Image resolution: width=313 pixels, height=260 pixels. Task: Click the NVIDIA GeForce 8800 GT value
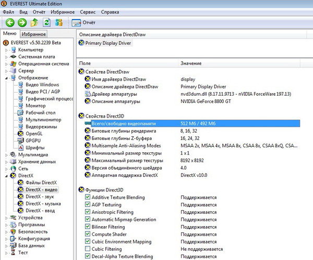coord(206,101)
